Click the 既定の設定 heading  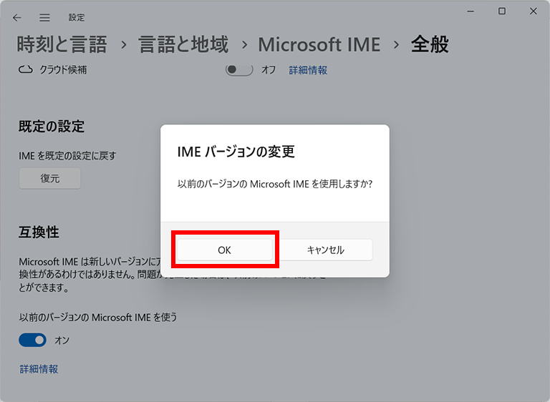[x=52, y=127]
